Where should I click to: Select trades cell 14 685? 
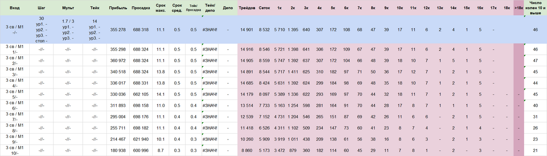[x=246, y=83]
